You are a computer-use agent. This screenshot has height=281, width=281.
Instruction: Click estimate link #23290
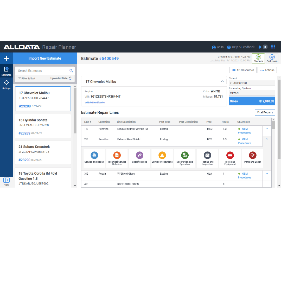[24, 160]
